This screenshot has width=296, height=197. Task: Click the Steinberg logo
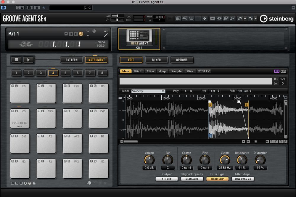click(x=277, y=18)
